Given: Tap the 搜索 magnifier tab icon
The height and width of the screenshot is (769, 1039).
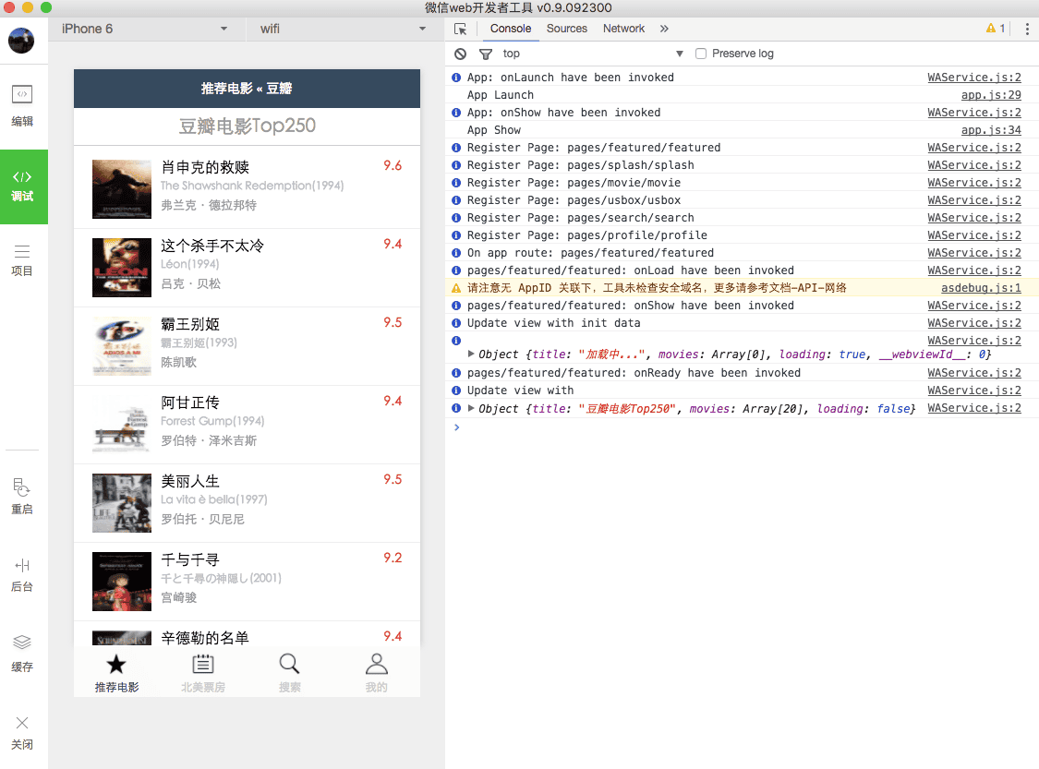Looking at the screenshot, I should point(290,665).
